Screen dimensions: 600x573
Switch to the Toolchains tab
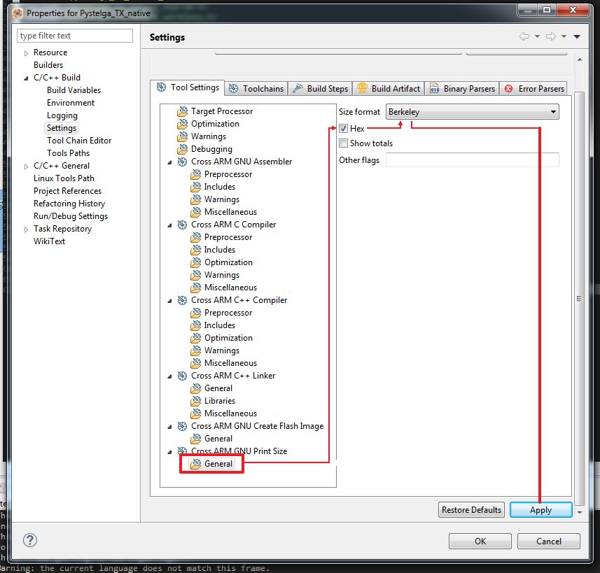[x=256, y=89]
